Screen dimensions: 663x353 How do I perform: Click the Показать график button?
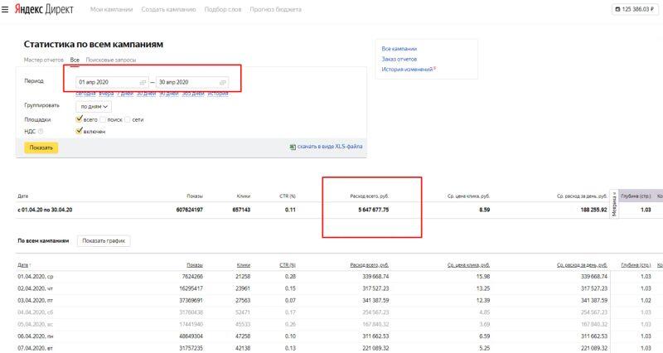pyautogui.click(x=104, y=240)
